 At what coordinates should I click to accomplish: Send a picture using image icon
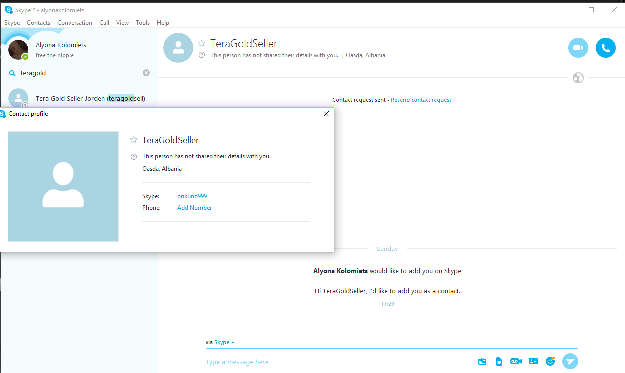482,361
